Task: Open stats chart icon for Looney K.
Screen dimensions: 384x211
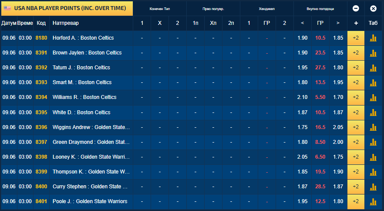Action: 373,157
